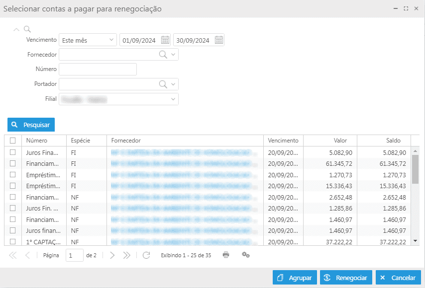Open the start date calendar picker

165,40
